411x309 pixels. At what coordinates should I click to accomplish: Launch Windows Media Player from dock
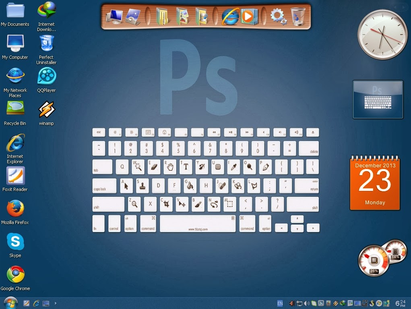click(249, 17)
